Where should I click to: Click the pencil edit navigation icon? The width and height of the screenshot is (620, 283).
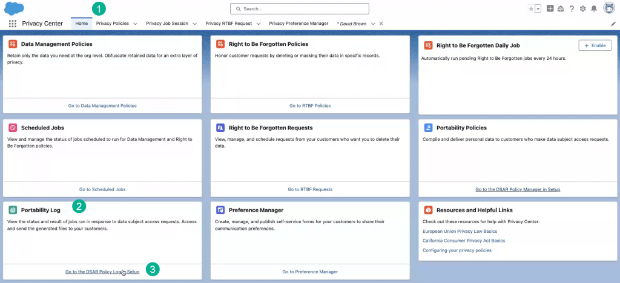[x=613, y=24]
